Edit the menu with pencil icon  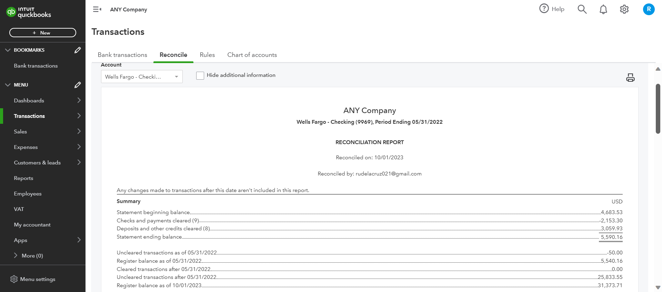78,85
